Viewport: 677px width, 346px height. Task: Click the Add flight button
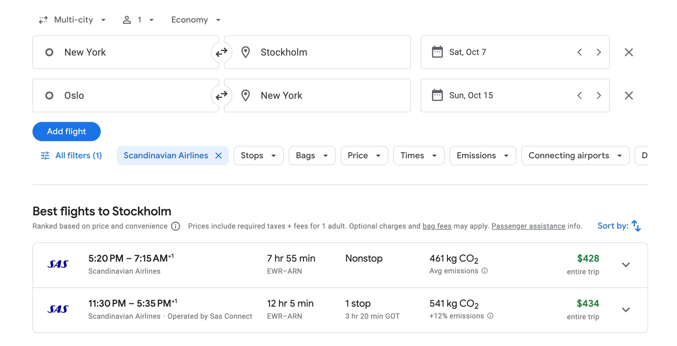pos(66,132)
